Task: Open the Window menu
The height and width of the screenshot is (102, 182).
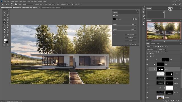Action: click(x=40, y=1)
